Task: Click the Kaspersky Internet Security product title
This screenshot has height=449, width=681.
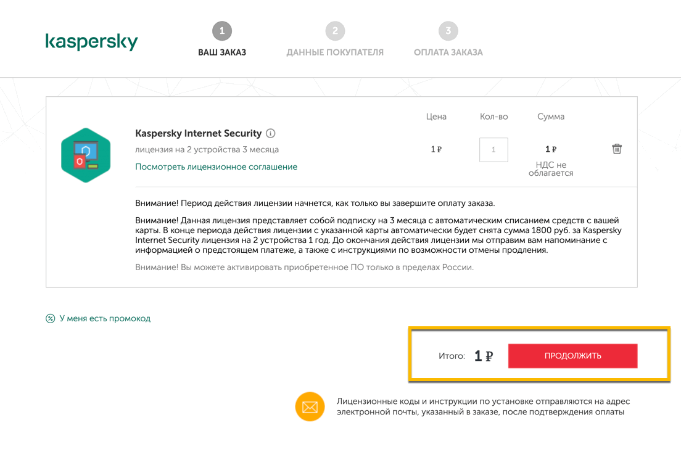Action: click(x=199, y=133)
